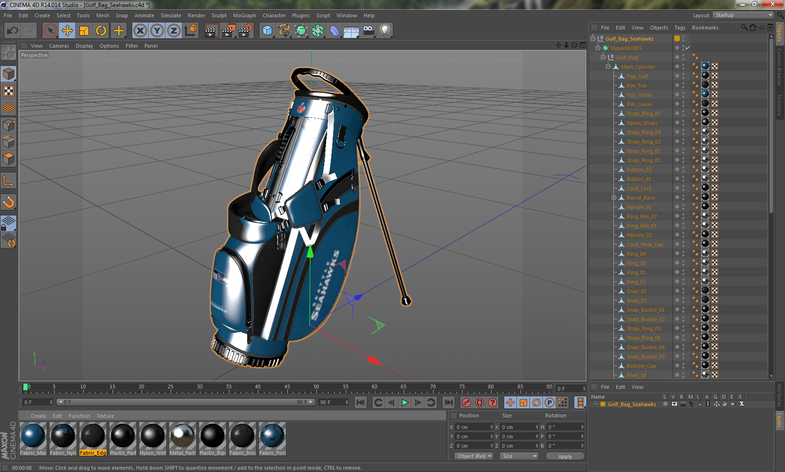The width and height of the screenshot is (785, 472).
Task: Select the Metal_Parts material swatch
Action: (183, 439)
